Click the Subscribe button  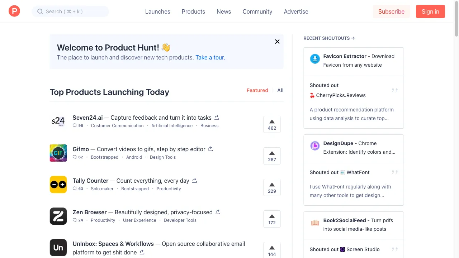[x=391, y=11]
